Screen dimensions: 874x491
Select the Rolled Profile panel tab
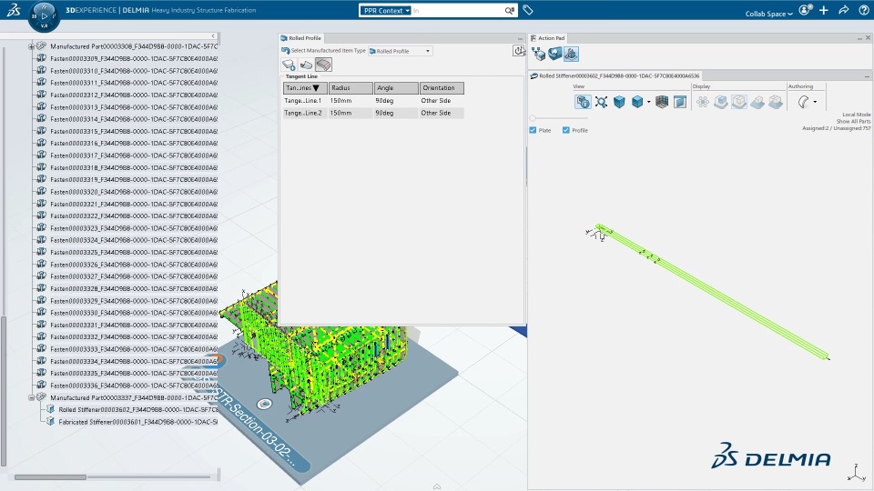pyautogui.click(x=301, y=38)
